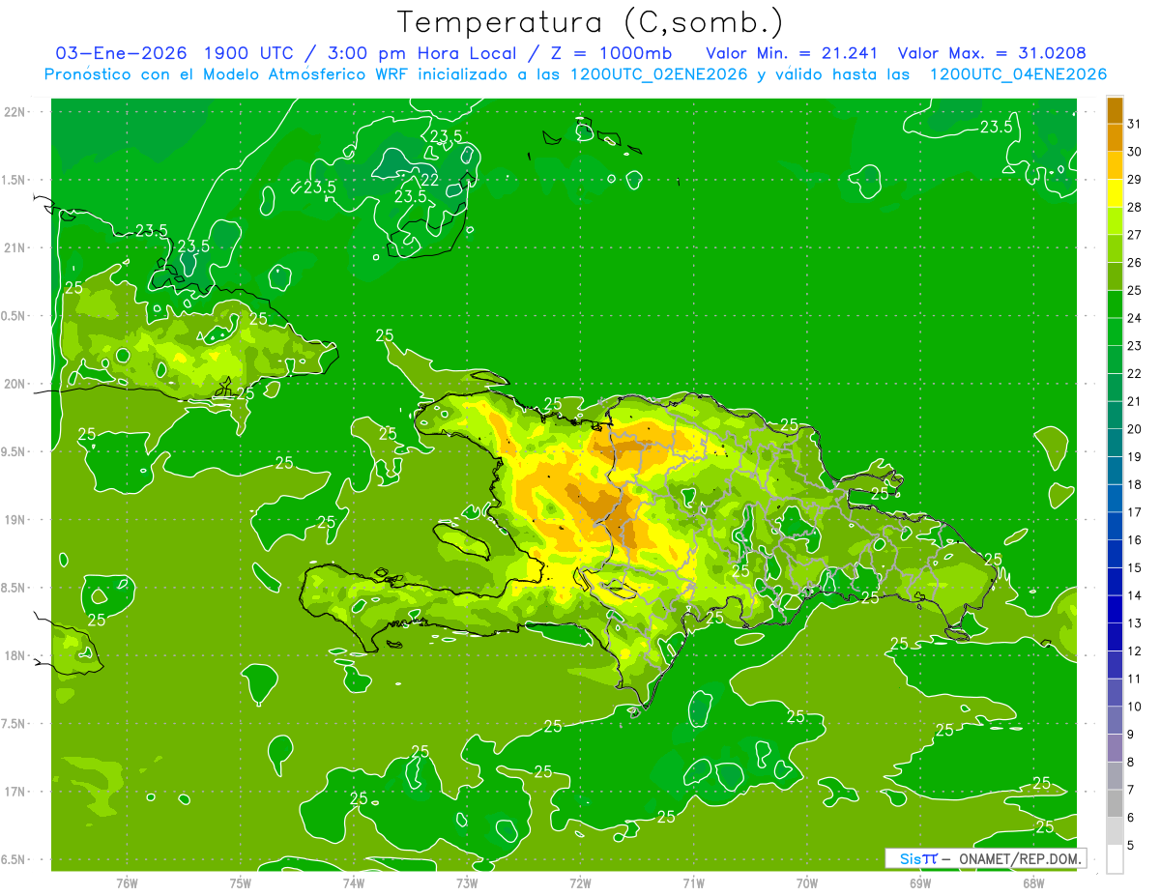Click "Valor Min. = 21.241" text
This screenshot has width=1160, height=896.
click(x=792, y=53)
